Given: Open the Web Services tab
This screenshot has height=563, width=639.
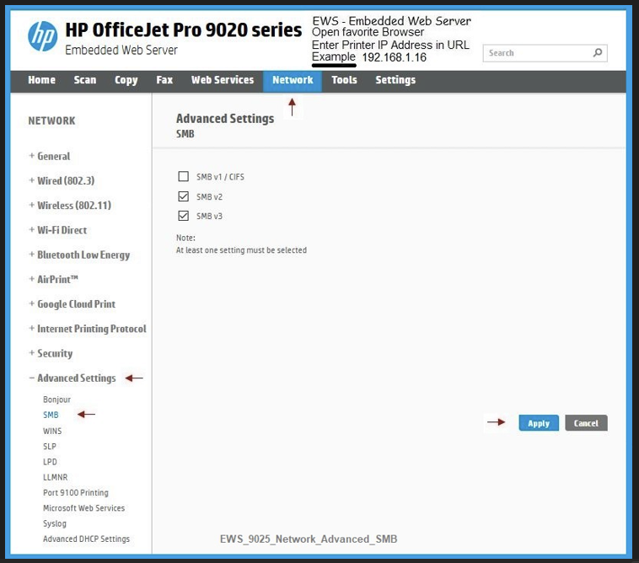Looking at the screenshot, I should click(x=223, y=80).
